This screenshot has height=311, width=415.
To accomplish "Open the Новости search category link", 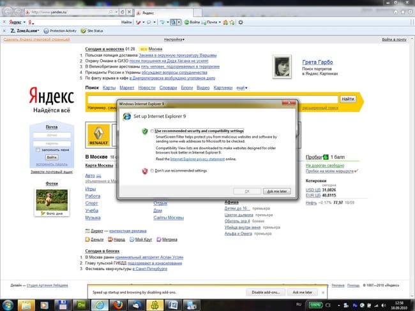I will click(147, 88).
